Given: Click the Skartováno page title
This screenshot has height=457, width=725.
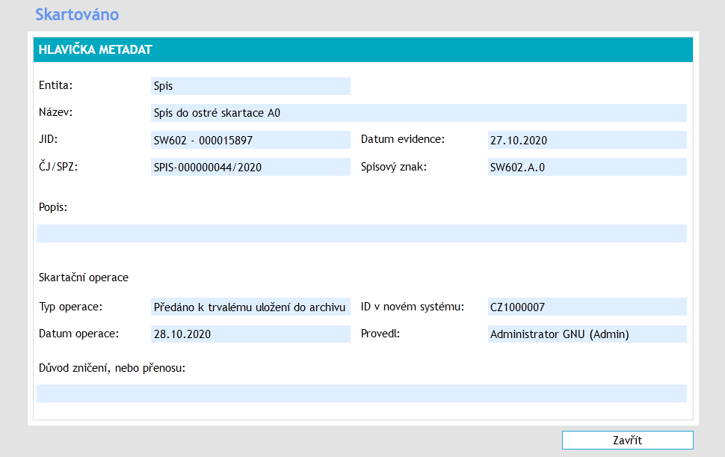Looking at the screenshot, I should (x=77, y=14).
